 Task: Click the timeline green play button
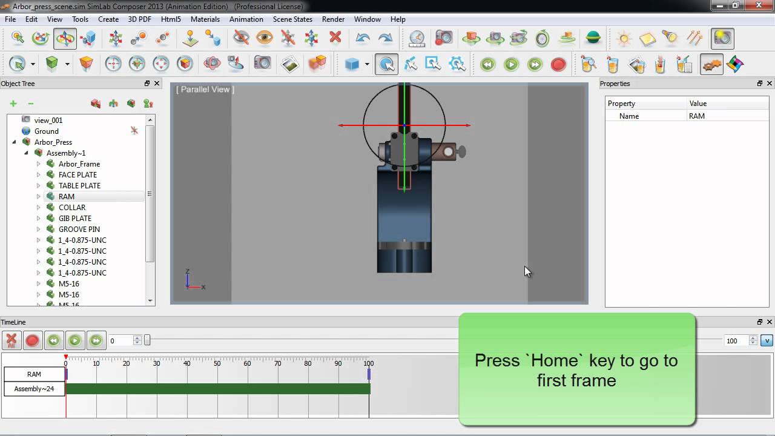coord(74,340)
